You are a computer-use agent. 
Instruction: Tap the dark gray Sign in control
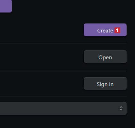point(105,84)
